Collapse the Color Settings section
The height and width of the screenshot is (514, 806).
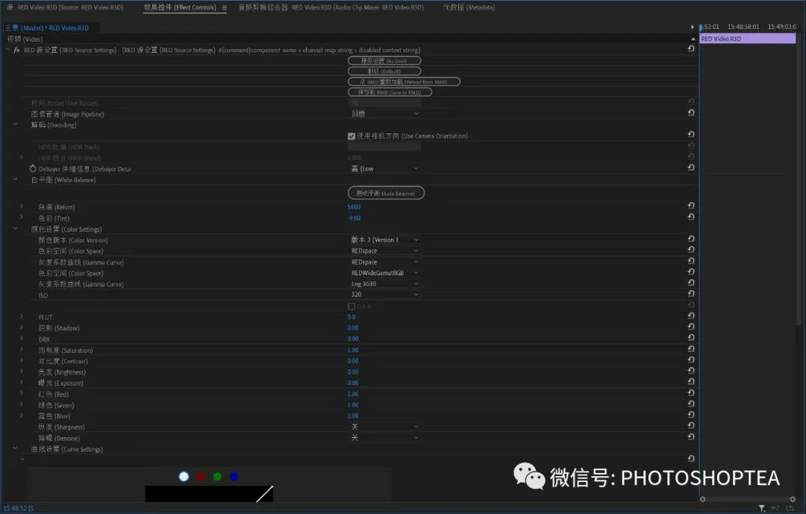point(16,229)
